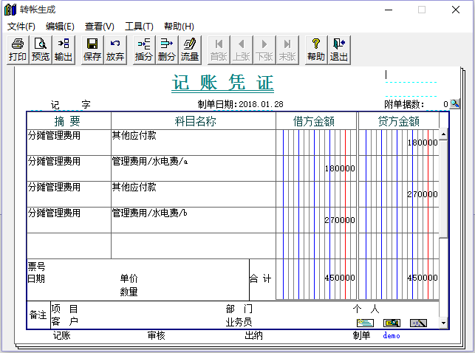Open the 流量 (cash flow) tool
Viewport: 475px width, 353px height.
pyautogui.click(x=190, y=49)
